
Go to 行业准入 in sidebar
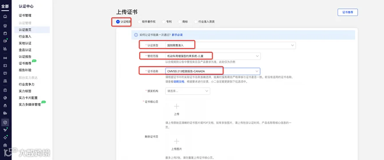point(25,36)
